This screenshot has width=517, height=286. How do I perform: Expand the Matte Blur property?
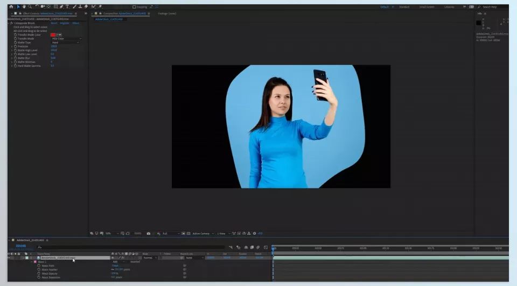click(x=12, y=58)
